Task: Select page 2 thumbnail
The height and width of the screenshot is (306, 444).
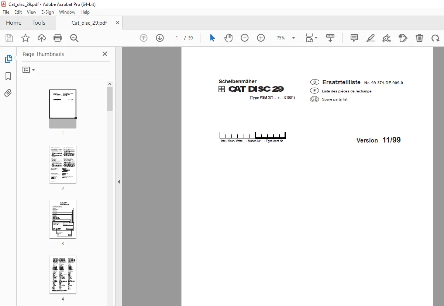Action: (x=63, y=164)
